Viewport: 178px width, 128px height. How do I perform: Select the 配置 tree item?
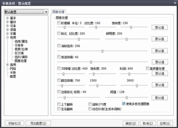(x=13, y=76)
